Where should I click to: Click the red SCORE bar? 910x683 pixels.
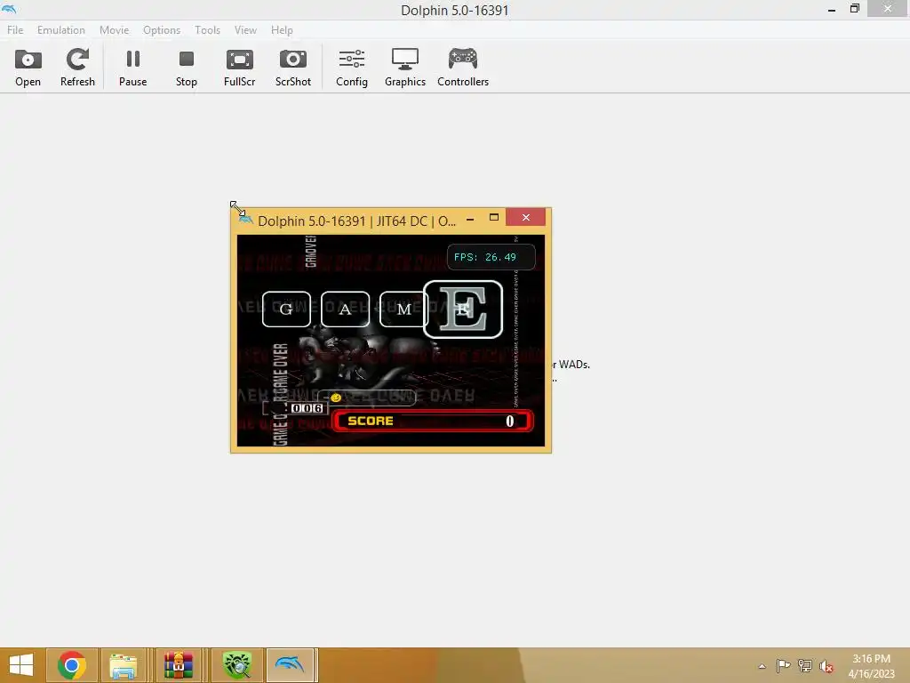(433, 421)
